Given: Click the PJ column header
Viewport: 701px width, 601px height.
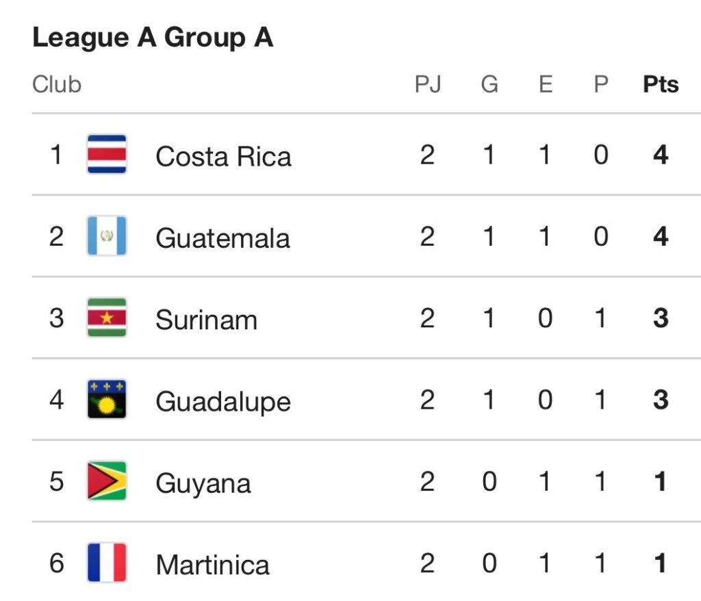Looking at the screenshot, I should [428, 85].
